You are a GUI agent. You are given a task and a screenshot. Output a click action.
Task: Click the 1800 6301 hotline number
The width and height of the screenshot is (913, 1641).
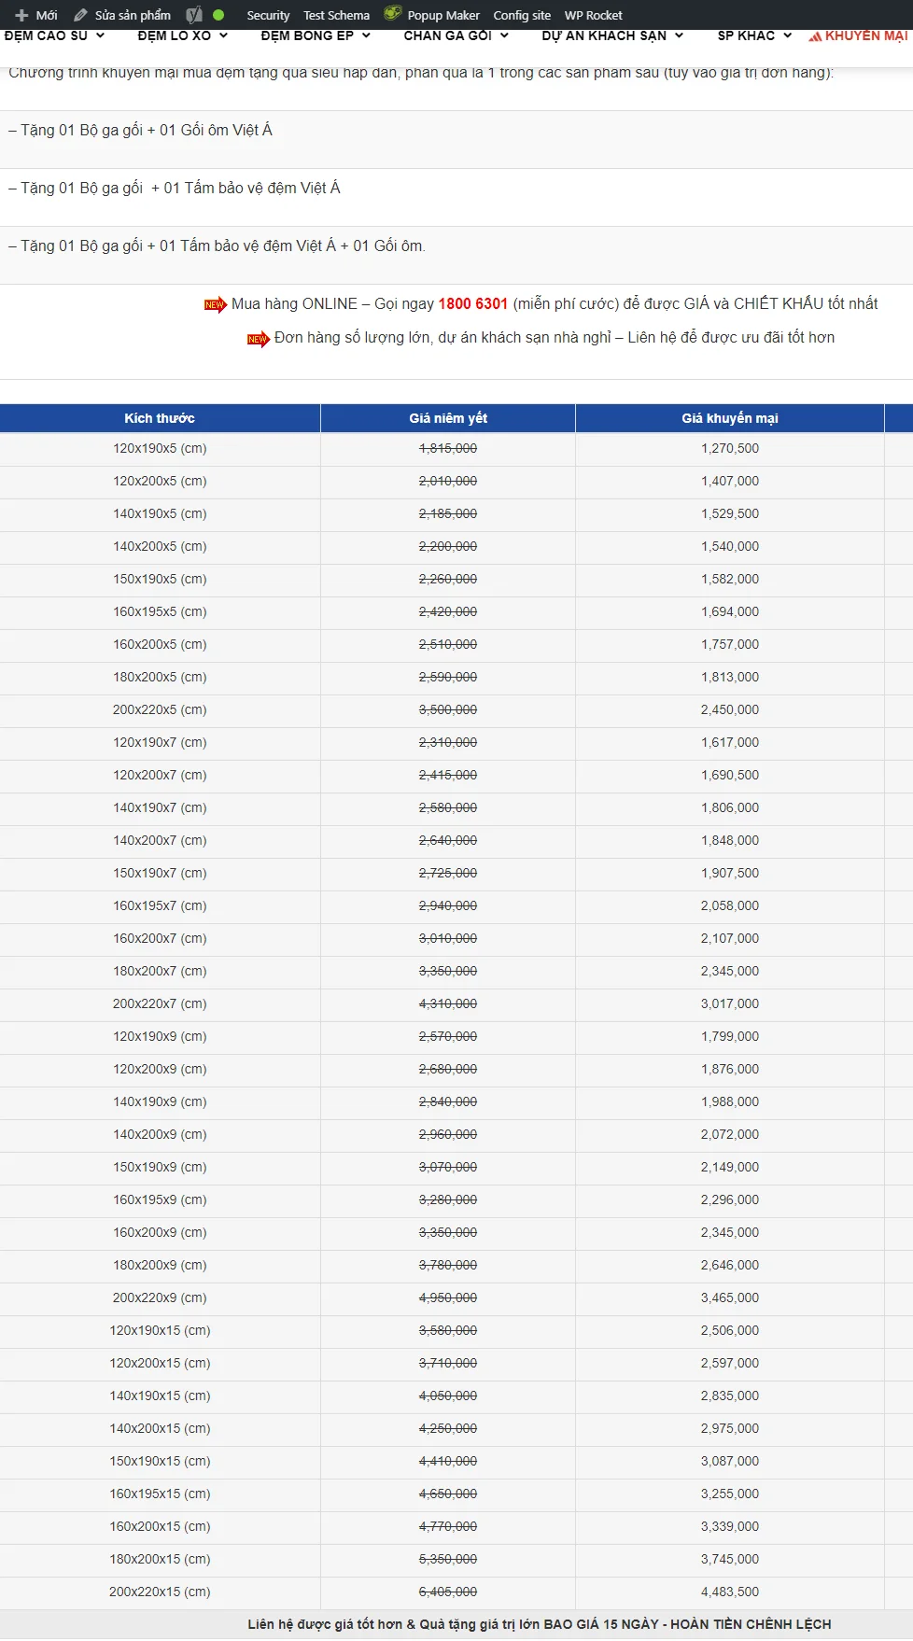pyautogui.click(x=472, y=303)
